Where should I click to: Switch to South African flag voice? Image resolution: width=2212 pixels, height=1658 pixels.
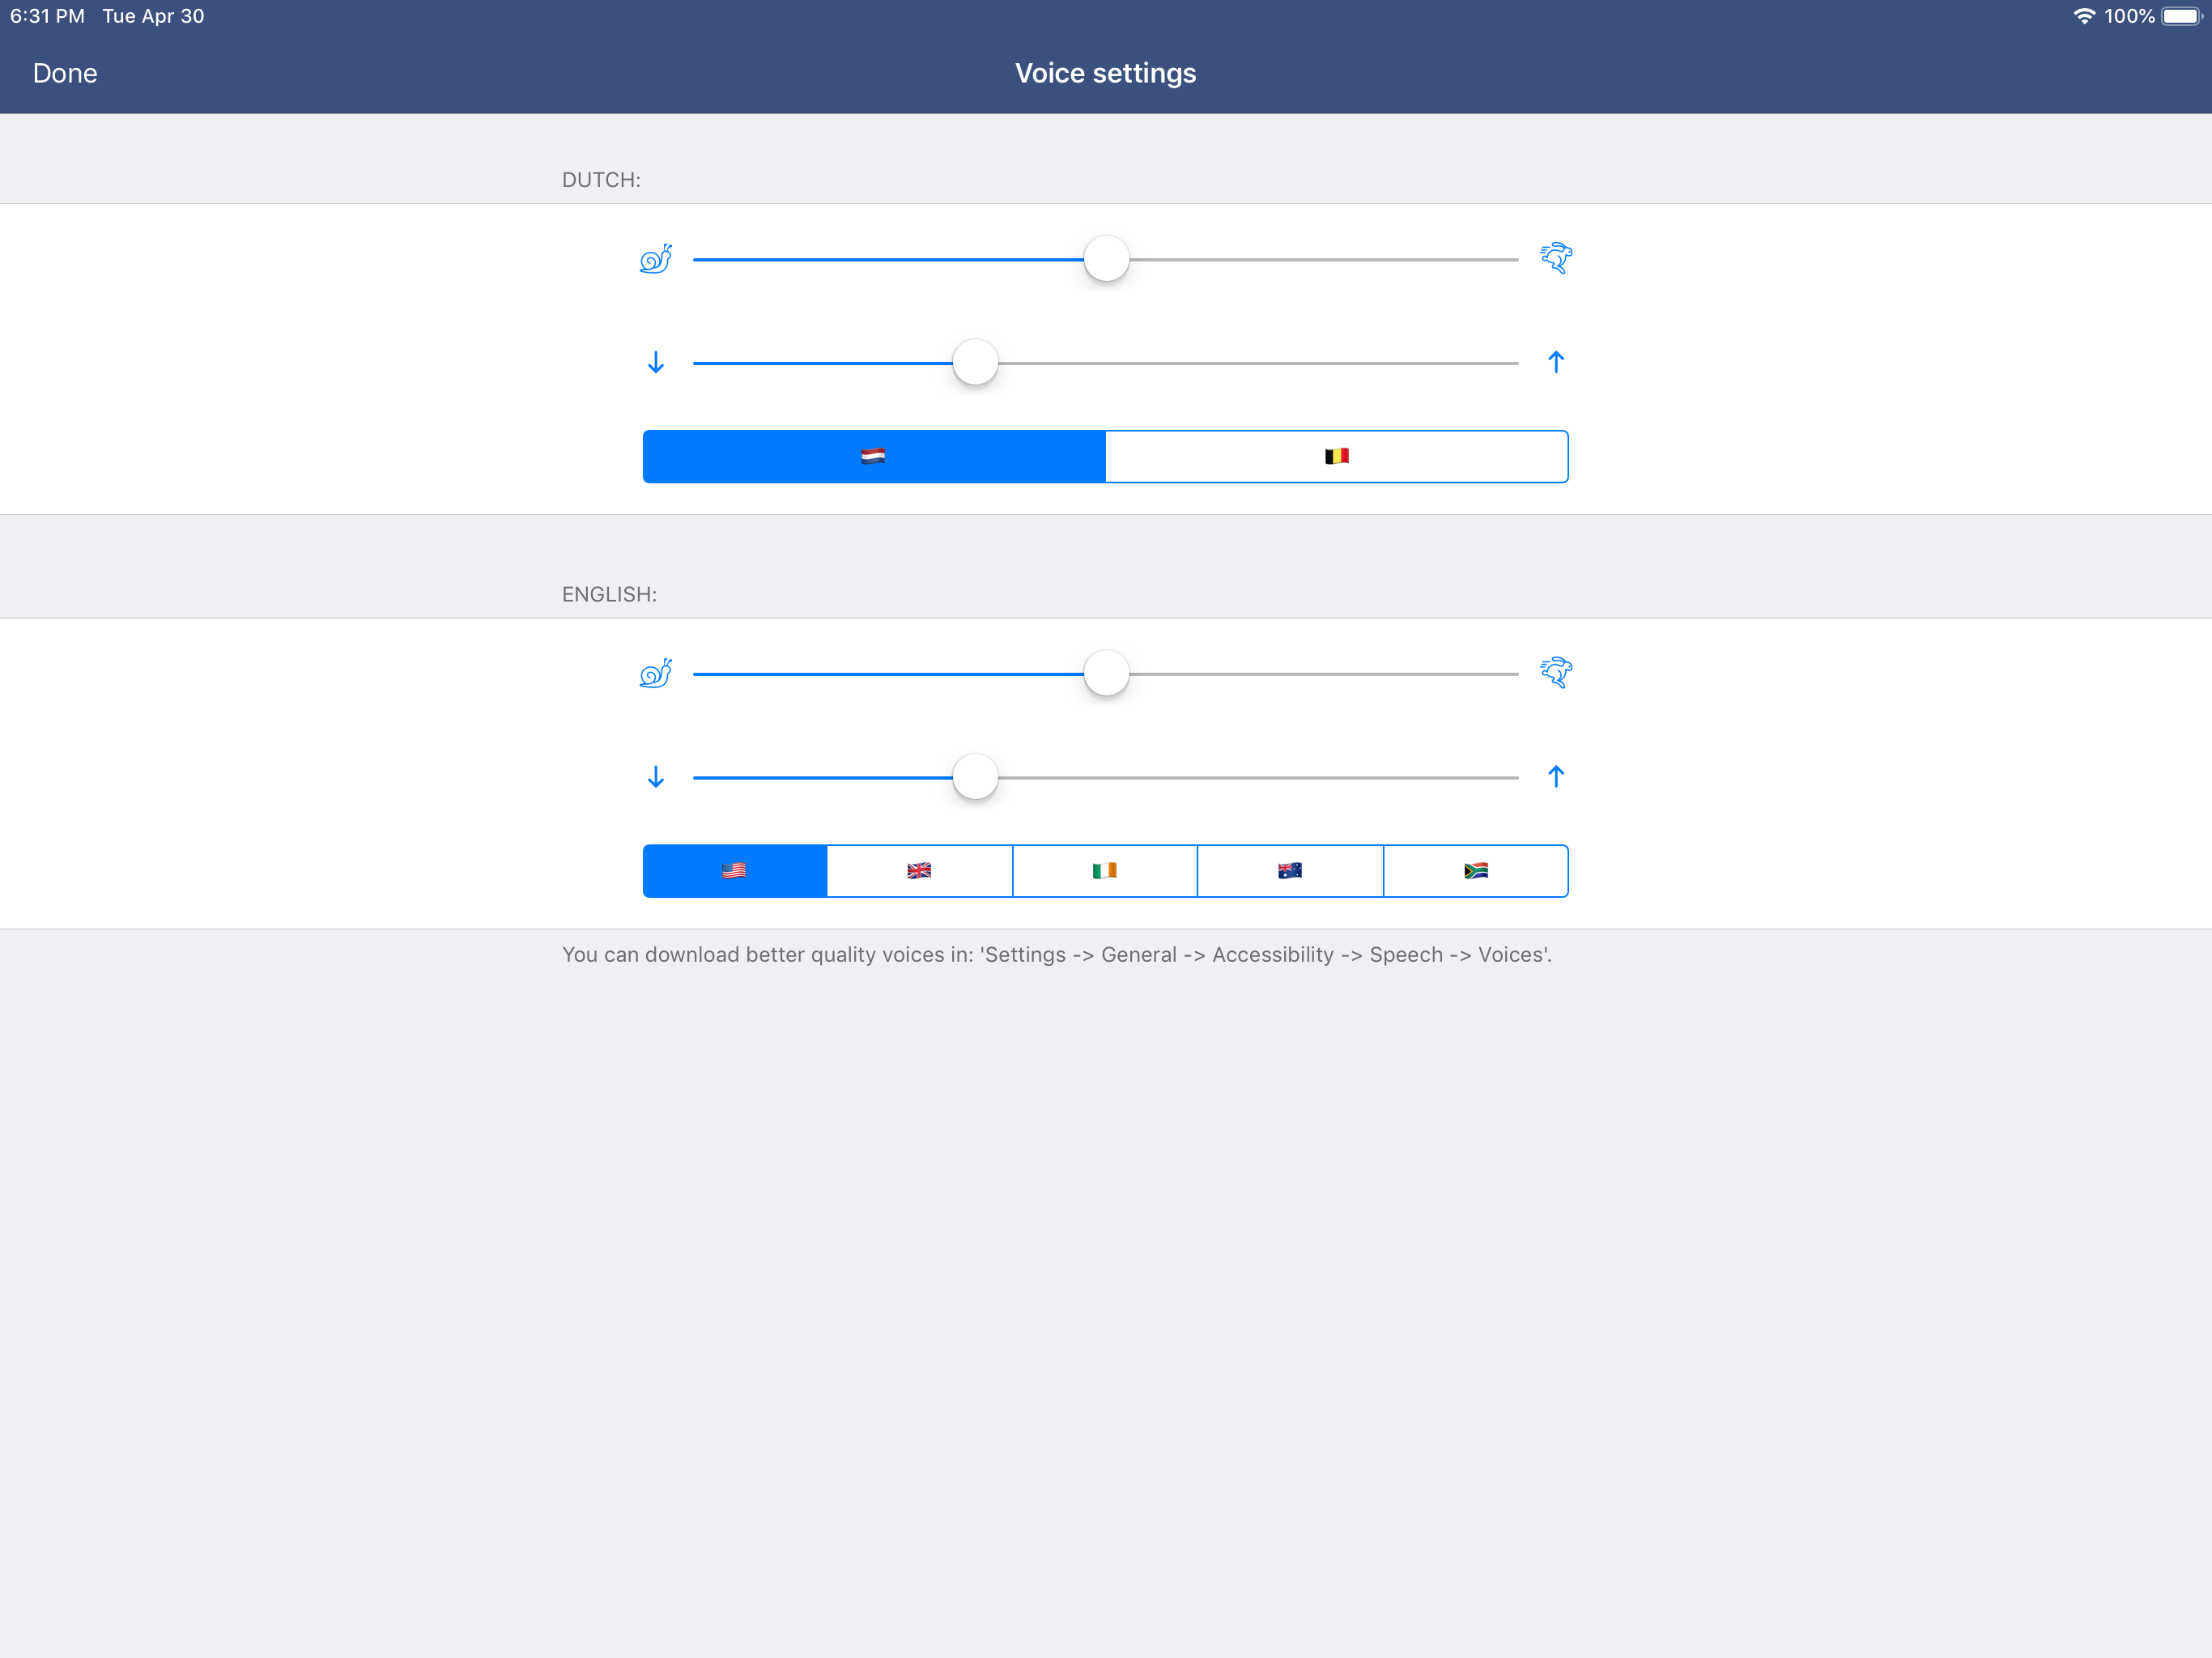click(1476, 871)
